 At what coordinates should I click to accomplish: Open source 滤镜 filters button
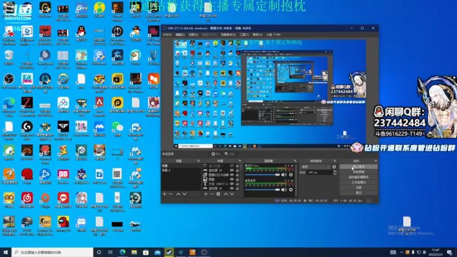230,154
